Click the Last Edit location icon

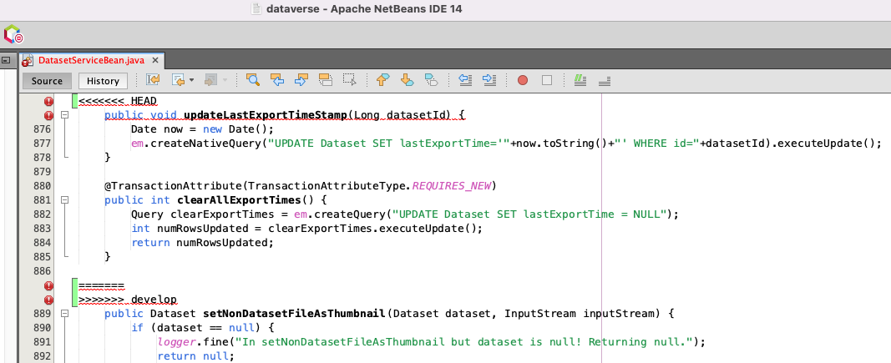[152, 80]
